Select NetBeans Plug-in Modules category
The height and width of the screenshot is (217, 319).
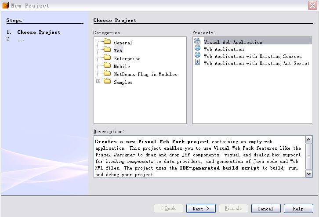145,74
